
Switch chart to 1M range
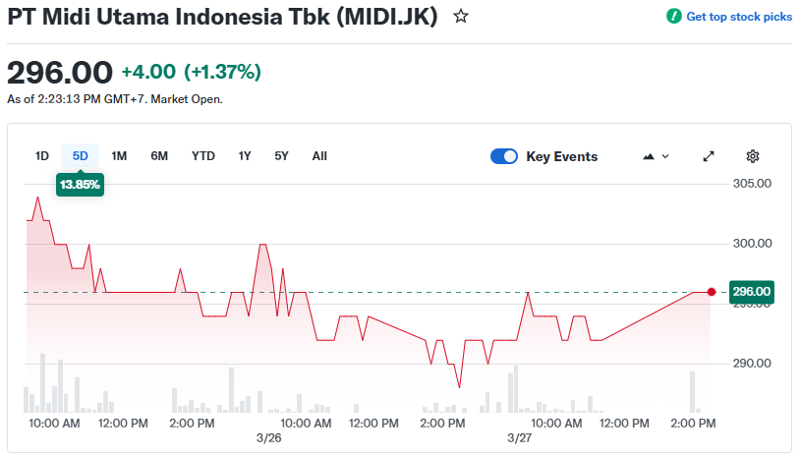pyautogui.click(x=119, y=156)
